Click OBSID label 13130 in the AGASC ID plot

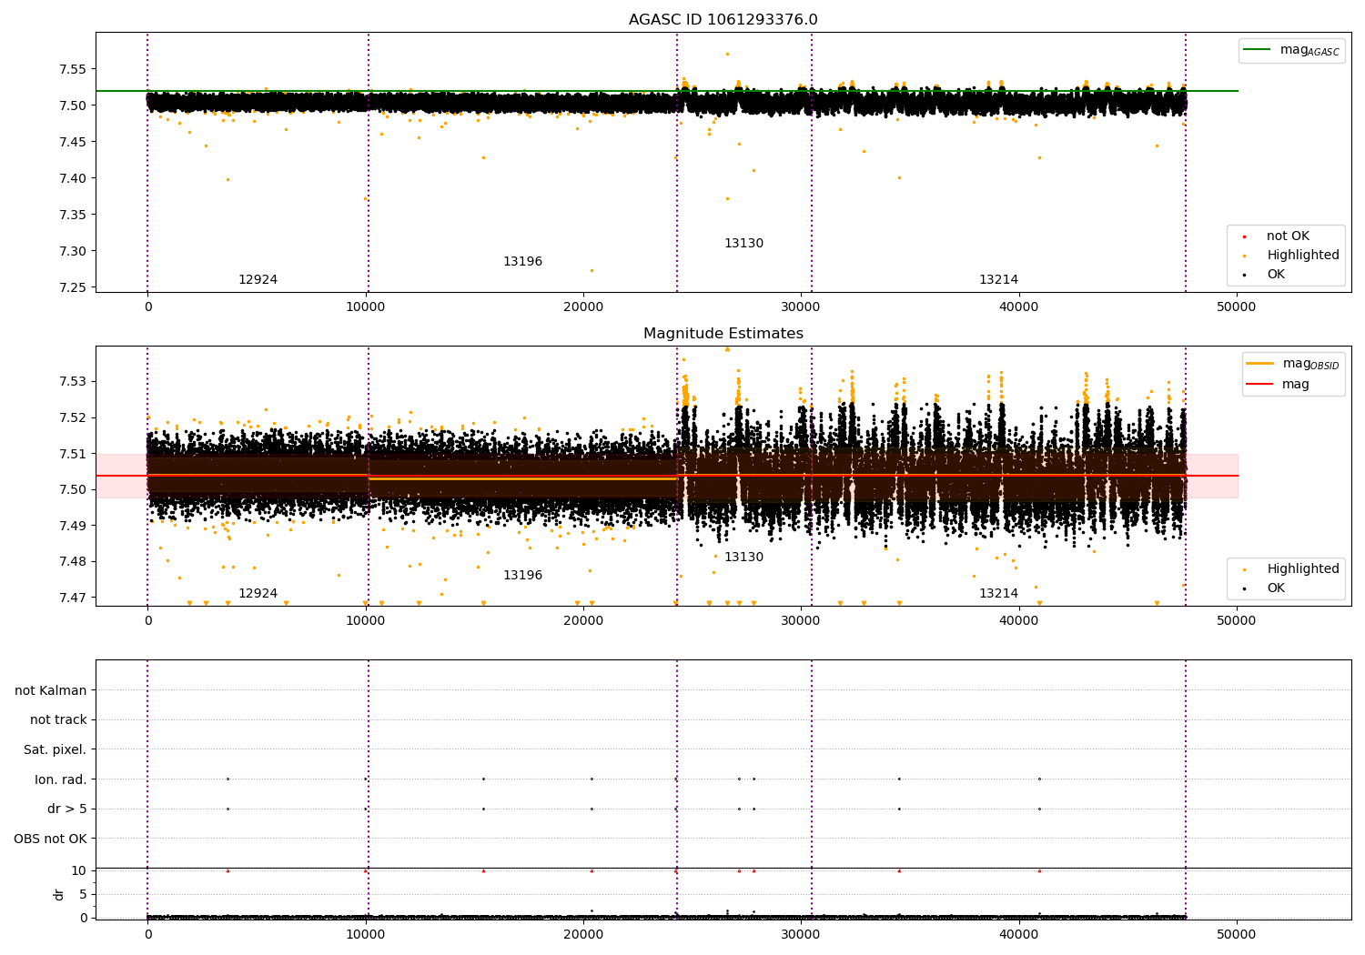pos(743,244)
